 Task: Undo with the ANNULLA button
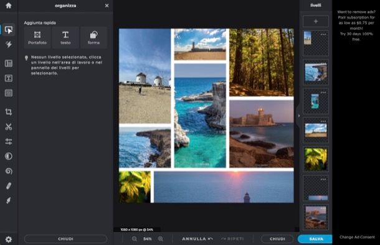[197, 239]
